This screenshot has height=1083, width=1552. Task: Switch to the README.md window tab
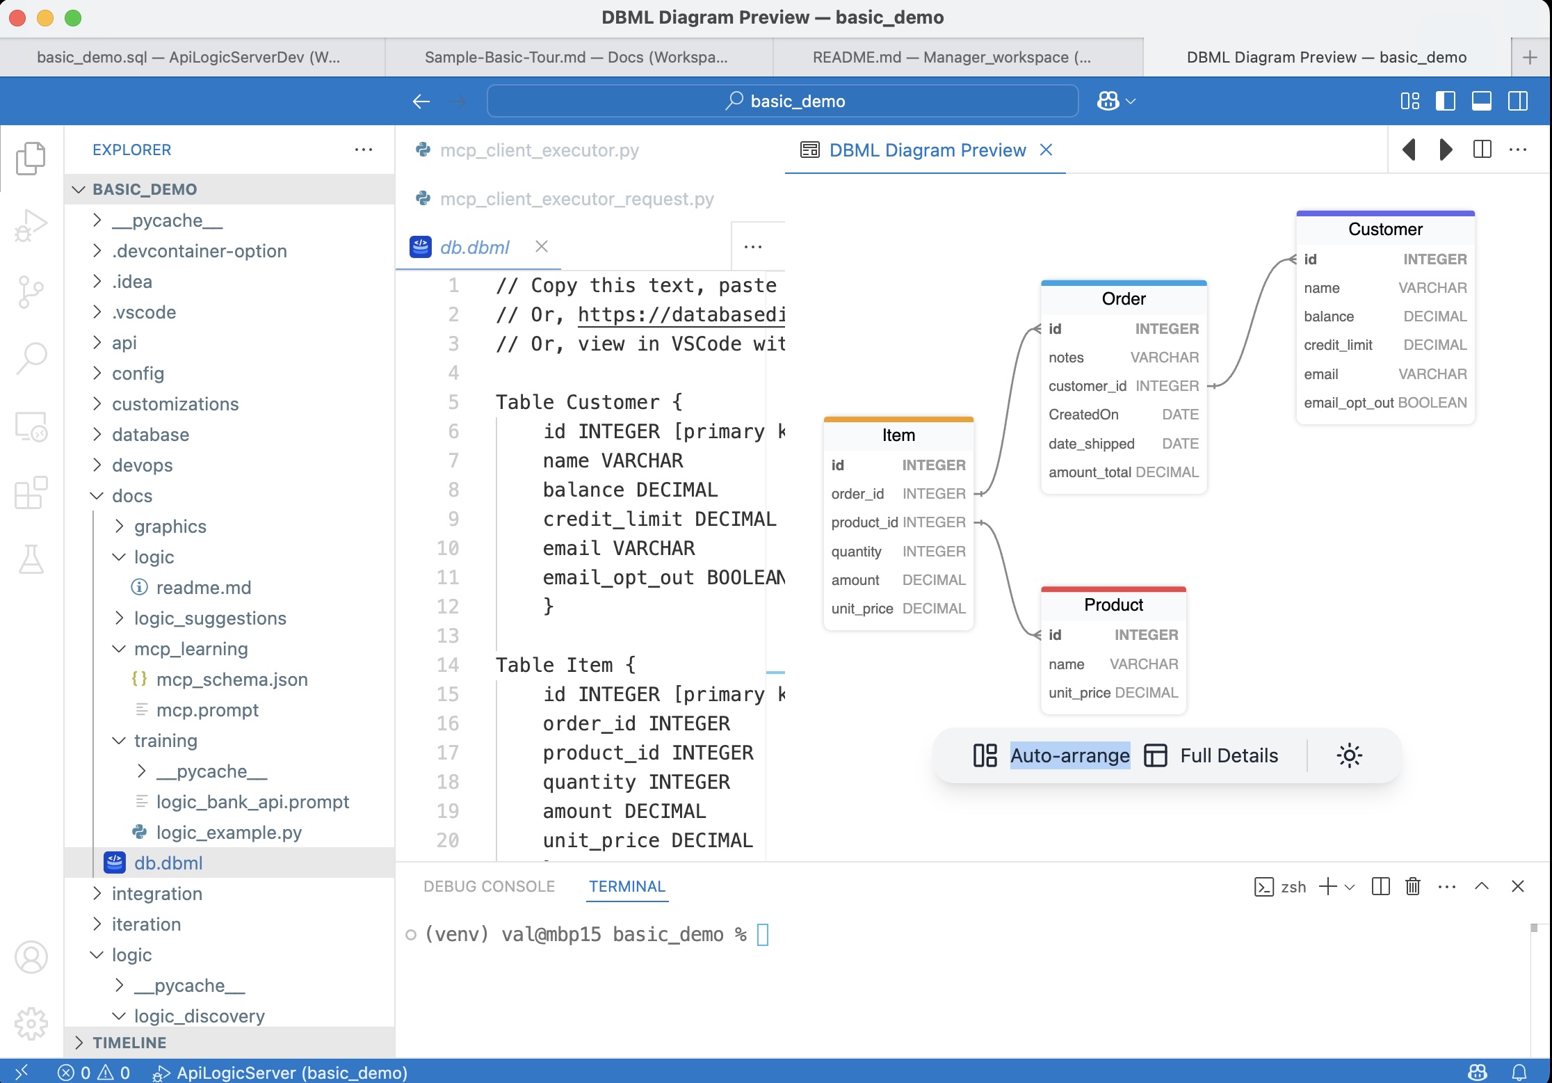coord(951,57)
